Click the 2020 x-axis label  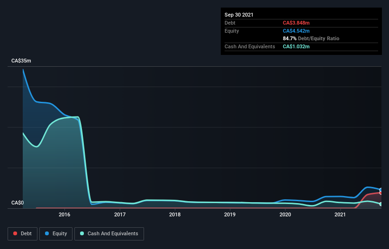285,214
